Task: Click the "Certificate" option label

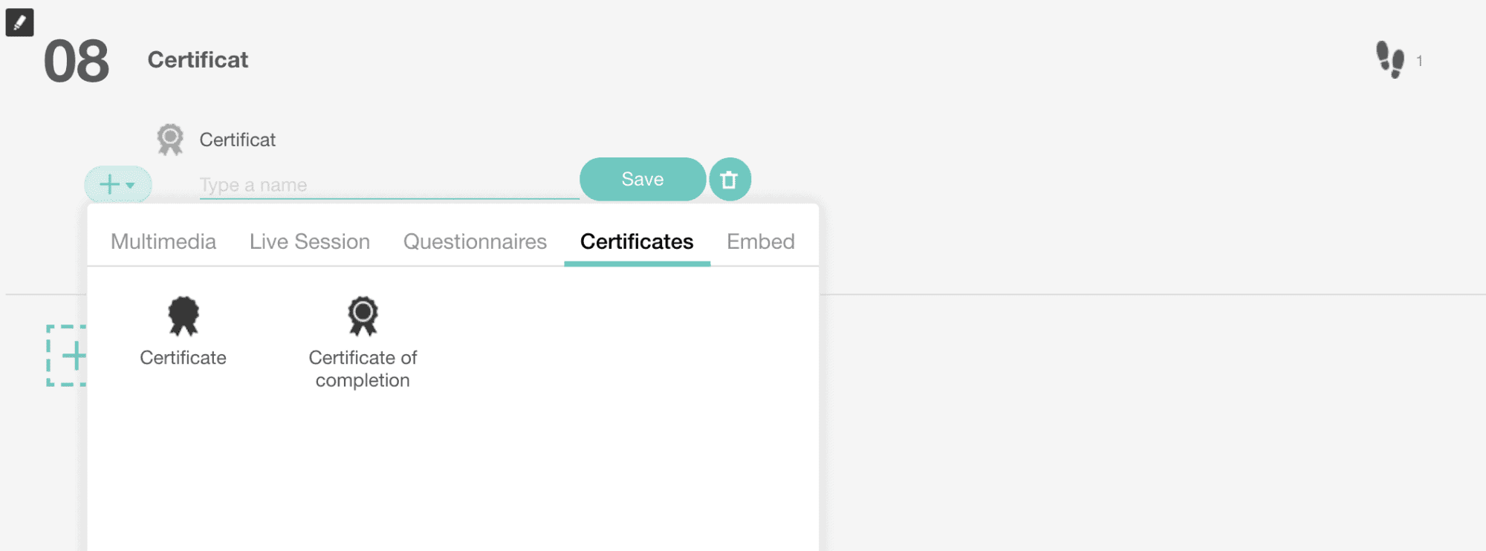Action: click(x=184, y=358)
